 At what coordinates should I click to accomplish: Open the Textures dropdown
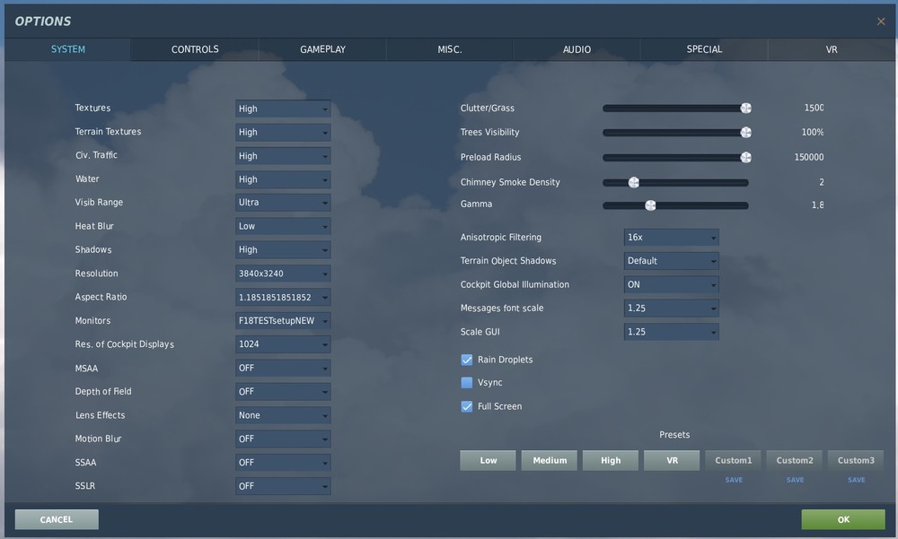click(x=283, y=109)
